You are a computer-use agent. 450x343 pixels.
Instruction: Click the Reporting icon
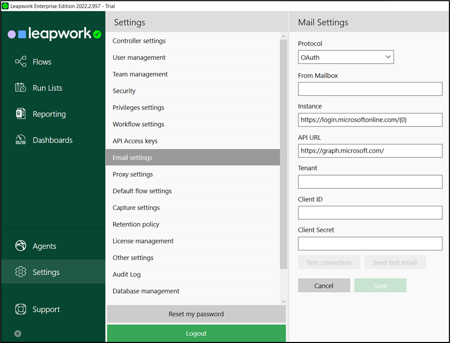[x=20, y=113]
